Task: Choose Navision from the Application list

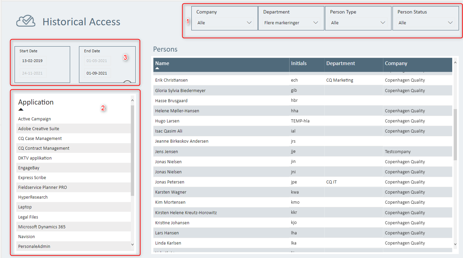Action: pyautogui.click(x=26, y=237)
